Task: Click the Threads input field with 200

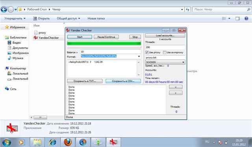Action: (x=165, y=47)
